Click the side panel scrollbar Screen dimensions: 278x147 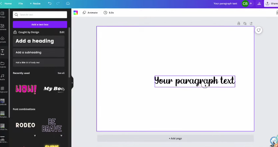tap(69, 52)
